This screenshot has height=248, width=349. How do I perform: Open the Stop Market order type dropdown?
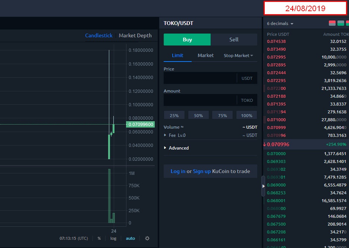(238, 56)
